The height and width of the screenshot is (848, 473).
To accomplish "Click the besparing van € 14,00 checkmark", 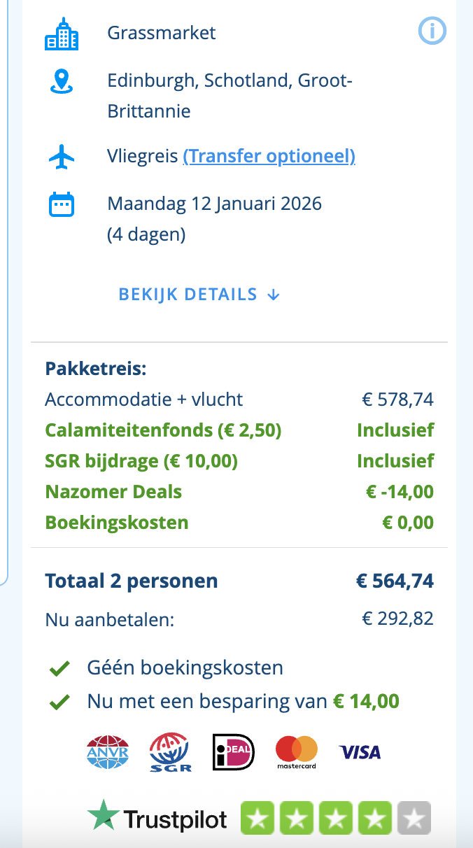I will [59, 702].
